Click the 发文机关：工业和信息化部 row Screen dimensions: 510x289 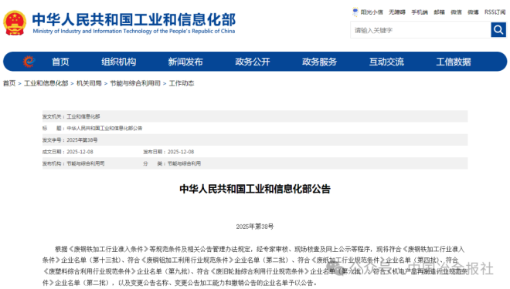click(255, 116)
